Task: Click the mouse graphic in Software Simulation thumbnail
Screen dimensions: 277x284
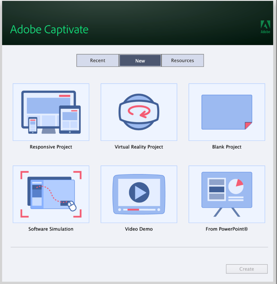Action: [72, 206]
